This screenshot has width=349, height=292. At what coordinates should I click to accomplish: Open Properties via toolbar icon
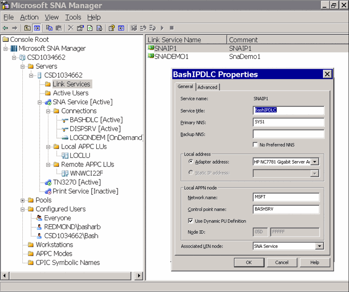tap(80, 28)
